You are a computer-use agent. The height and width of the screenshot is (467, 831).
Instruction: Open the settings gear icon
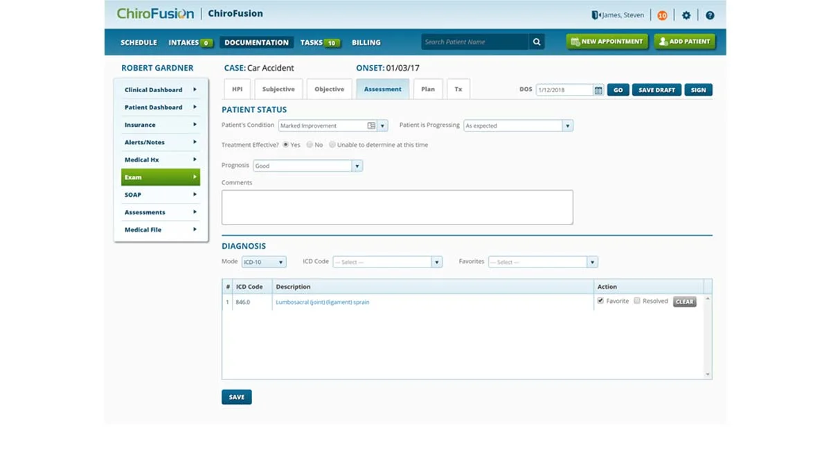(x=686, y=15)
